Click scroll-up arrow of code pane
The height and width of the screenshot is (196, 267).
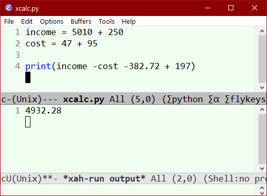click(262, 31)
